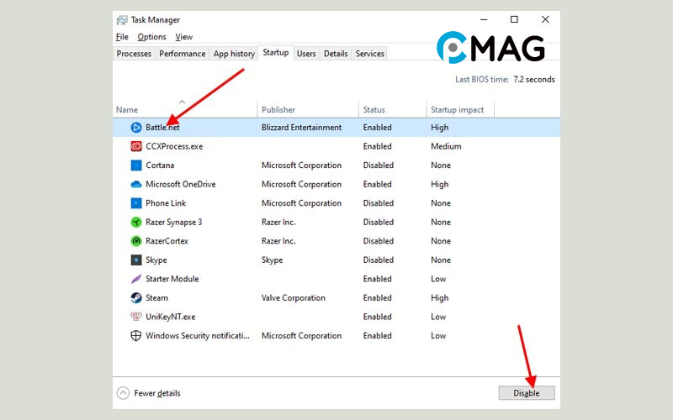Click the Skype icon in startup list
Viewport: 673px width, 420px height.
136,260
